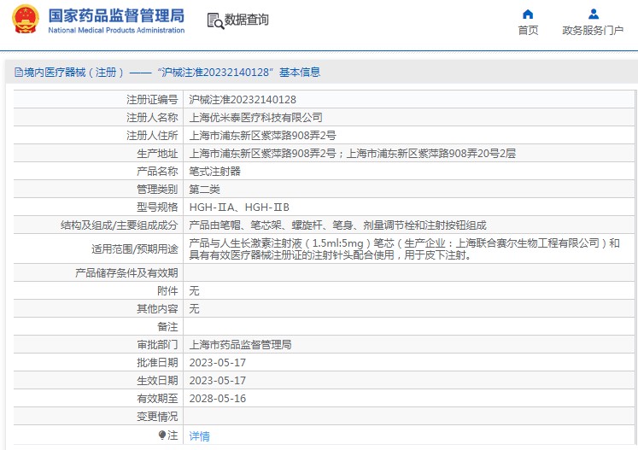The image size is (638, 450).
Task: Click the 审批部门 label
Action: [x=157, y=345]
